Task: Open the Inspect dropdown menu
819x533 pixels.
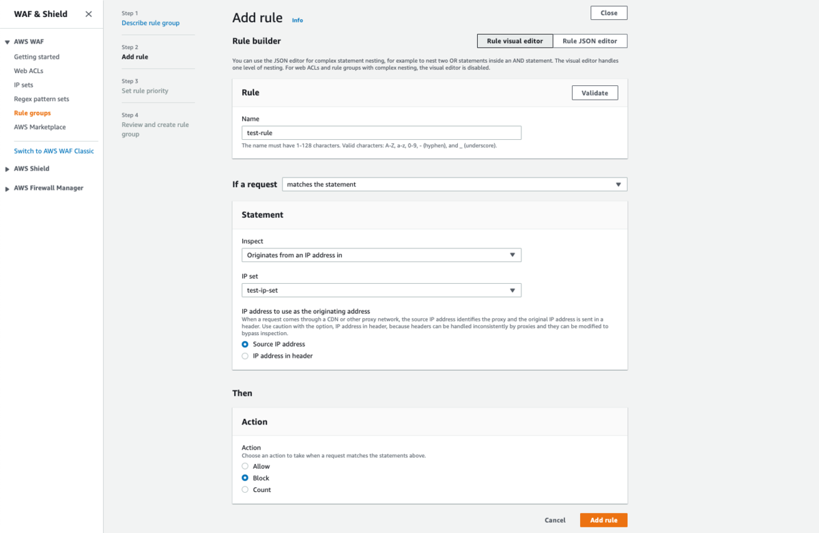Action: 381,255
